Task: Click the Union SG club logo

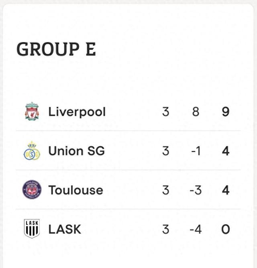Action: (32, 151)
